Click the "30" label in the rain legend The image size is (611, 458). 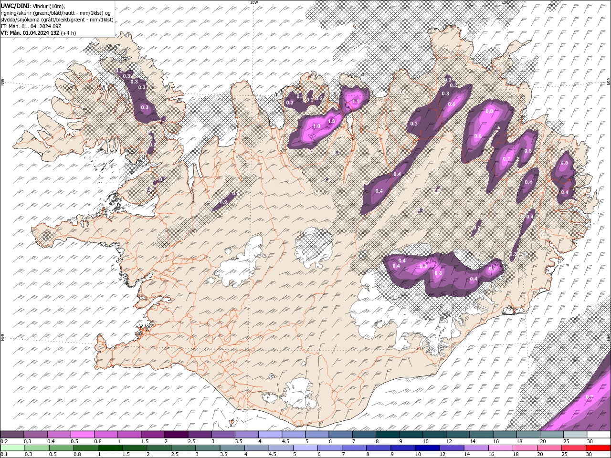(590, 455)
